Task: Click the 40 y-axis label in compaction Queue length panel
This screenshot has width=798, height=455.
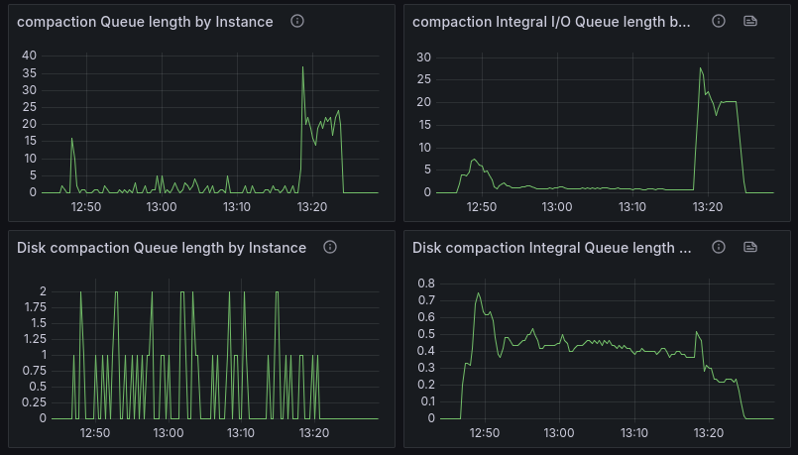Action: tap(30, 56)
